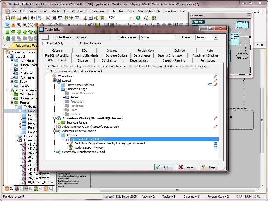Click the Cancel button in Table Editor
This screenshot has height=201, width=268.
[186, 167]
